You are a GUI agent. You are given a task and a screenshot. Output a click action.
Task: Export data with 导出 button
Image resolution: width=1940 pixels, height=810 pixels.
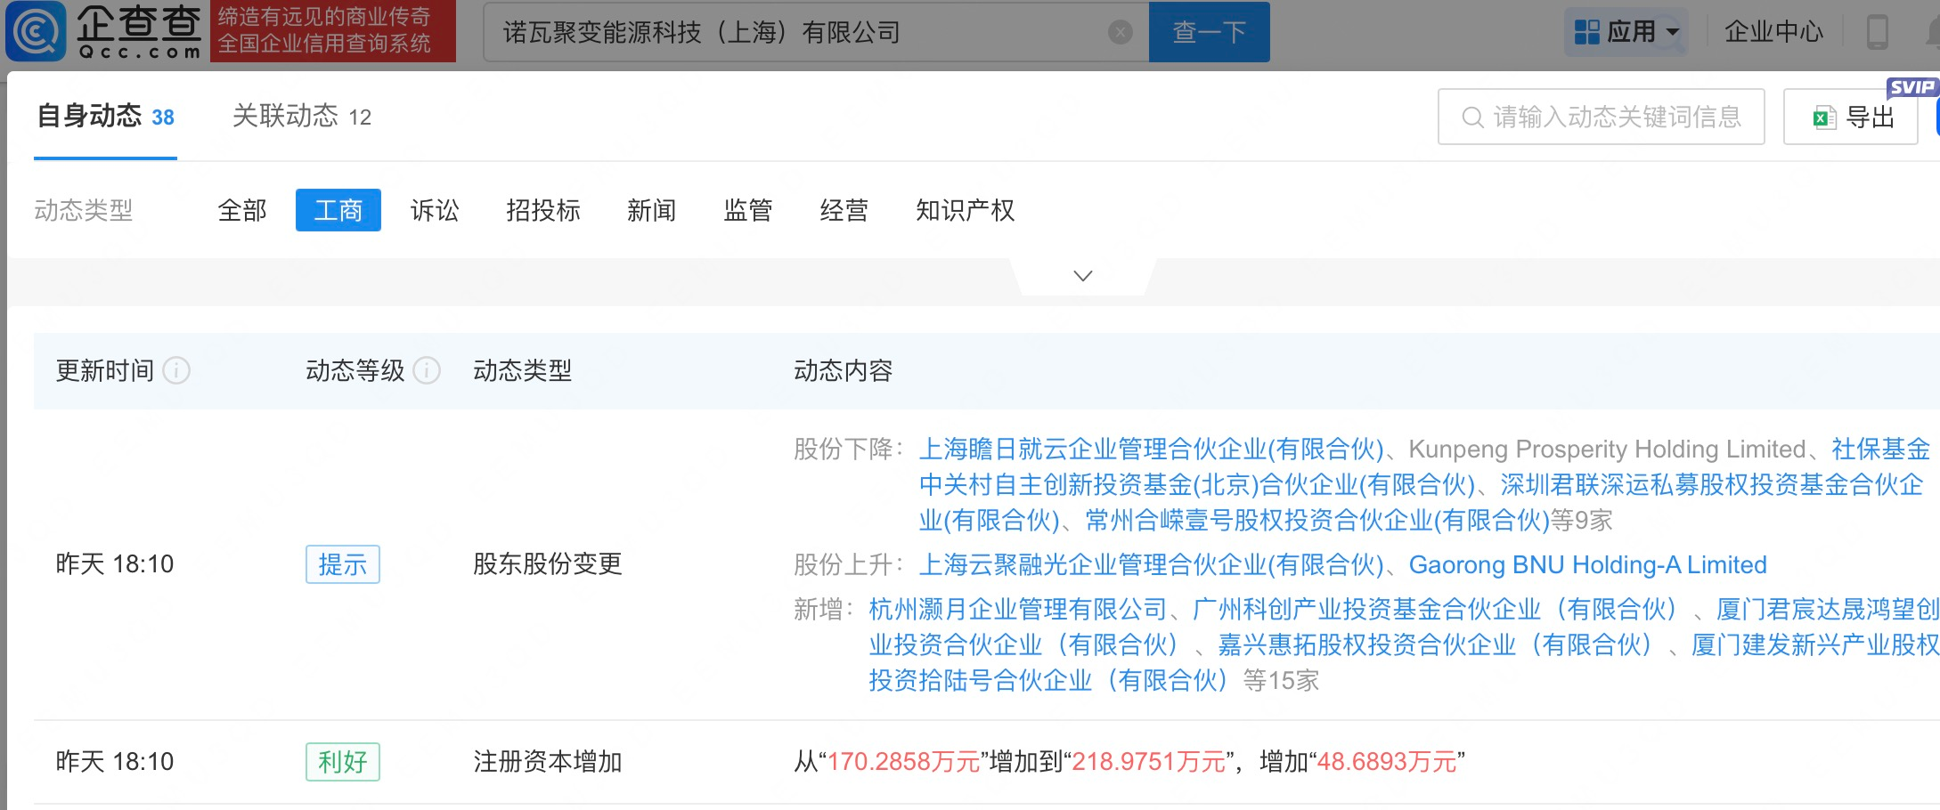pyautogui.click(x=1853, y=117)
